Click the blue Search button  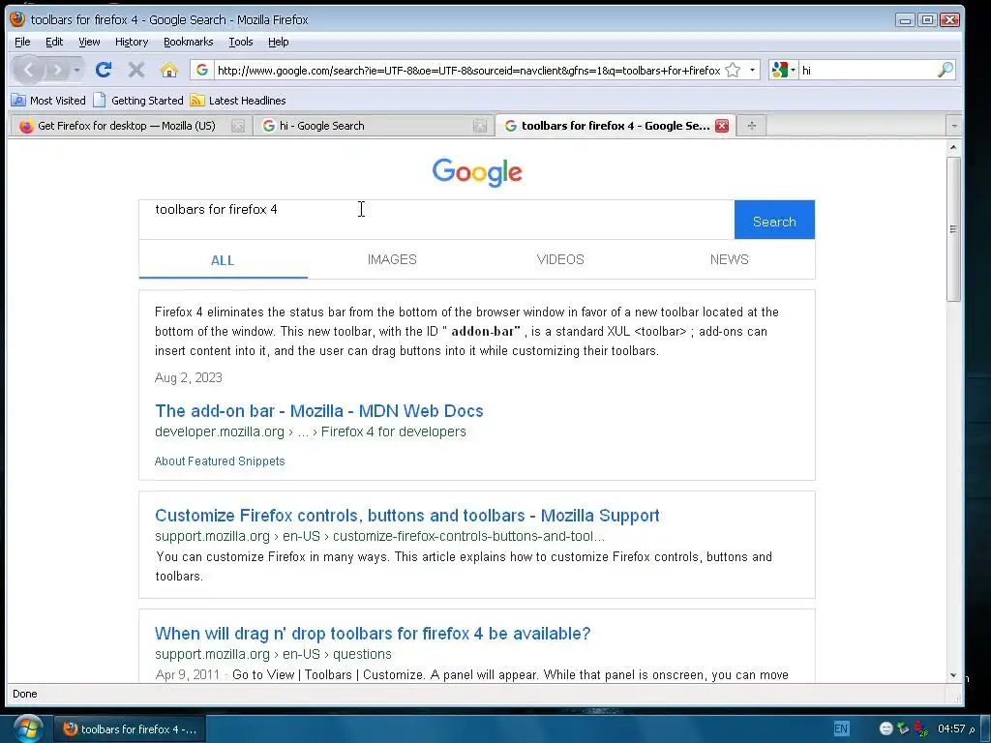774,220
